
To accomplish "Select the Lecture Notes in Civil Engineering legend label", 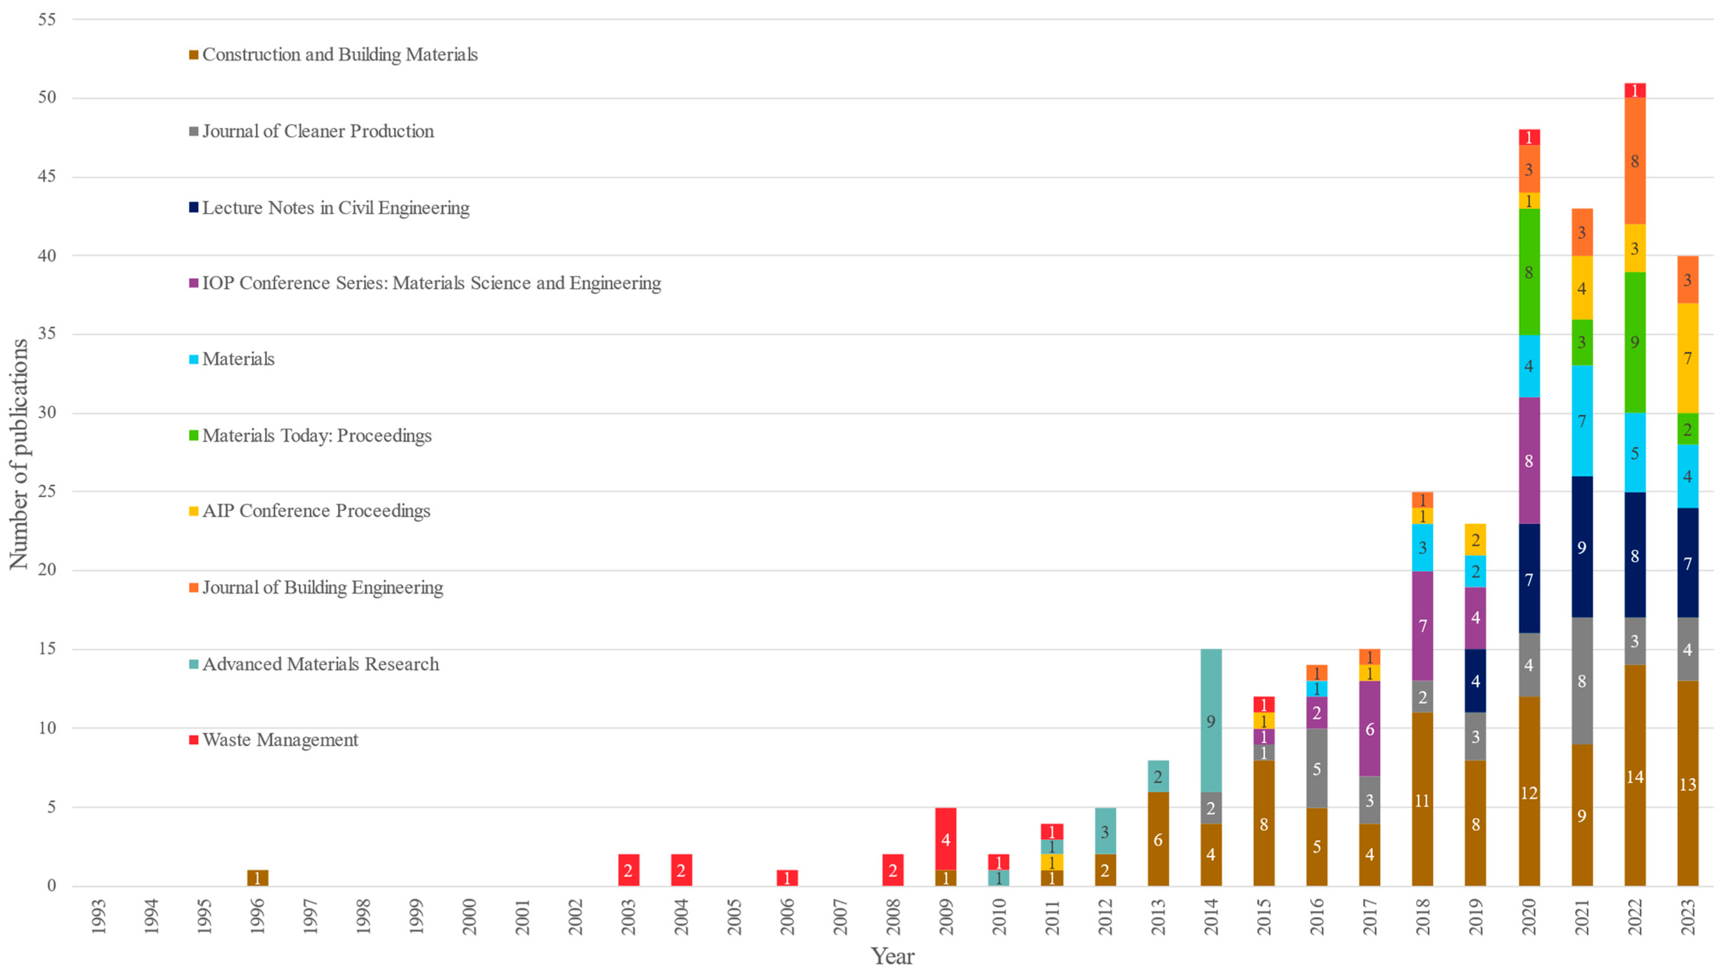I will click(x=336, y=208).
